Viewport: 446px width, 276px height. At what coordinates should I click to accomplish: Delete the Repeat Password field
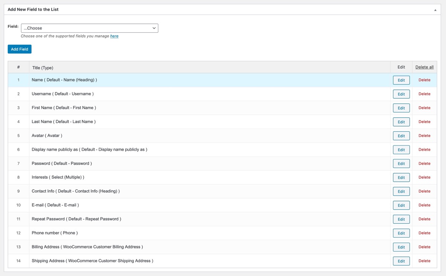click(x=424, y=219)
